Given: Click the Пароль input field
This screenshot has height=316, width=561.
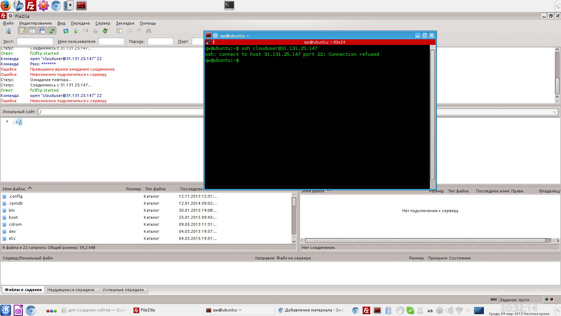Looking at the screenshot, I should [161, 41].
